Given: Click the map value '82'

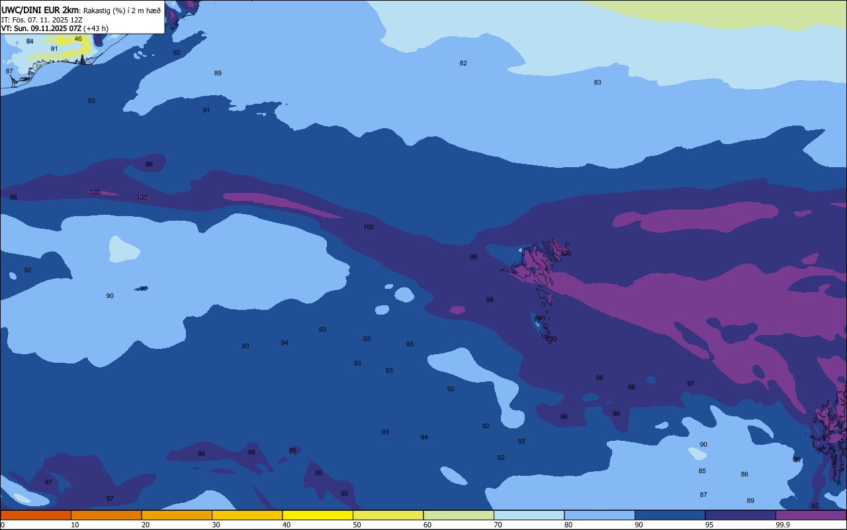Looking at the screenshot, I should coord(463,63).
